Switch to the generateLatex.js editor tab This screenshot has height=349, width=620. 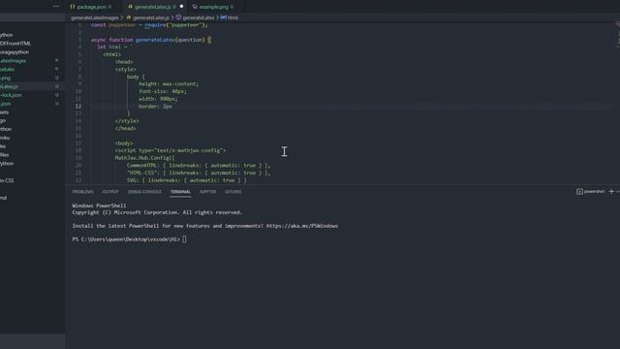click(x=152, y=7)
